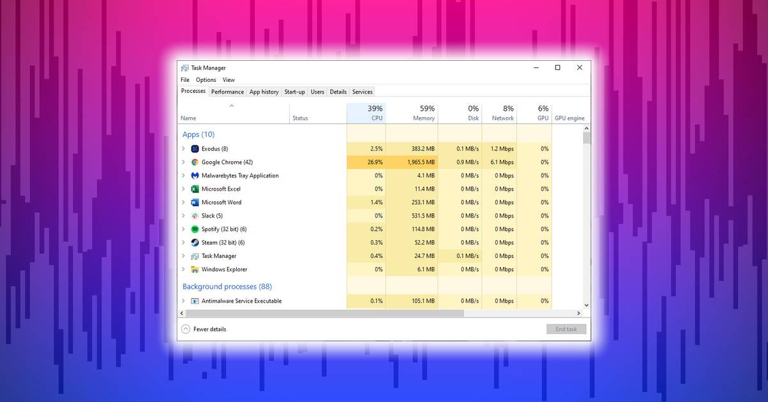
Task: Click the Spotify icon in Apps list
Action: pos(195,229)
